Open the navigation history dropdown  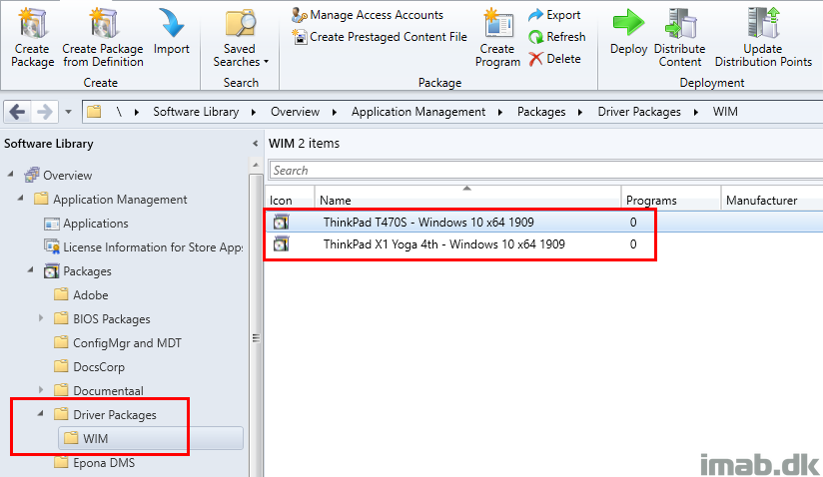(x=68, y=112)
